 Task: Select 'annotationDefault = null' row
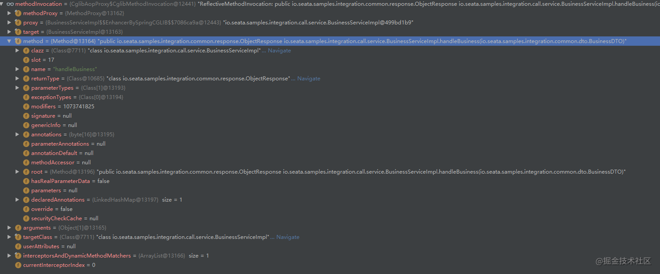point(330,153)
